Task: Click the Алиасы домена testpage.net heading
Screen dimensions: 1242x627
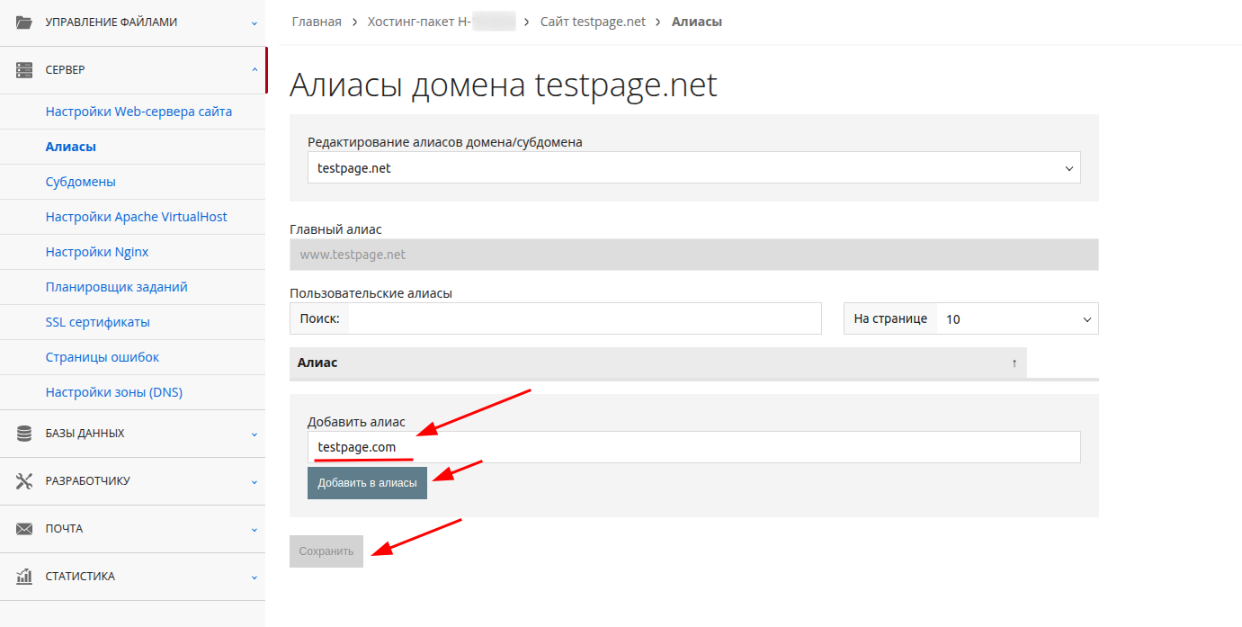Action: coord(504,85)
